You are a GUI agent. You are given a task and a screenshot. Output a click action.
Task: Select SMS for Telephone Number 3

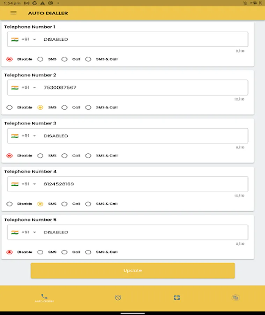point(40,155)
